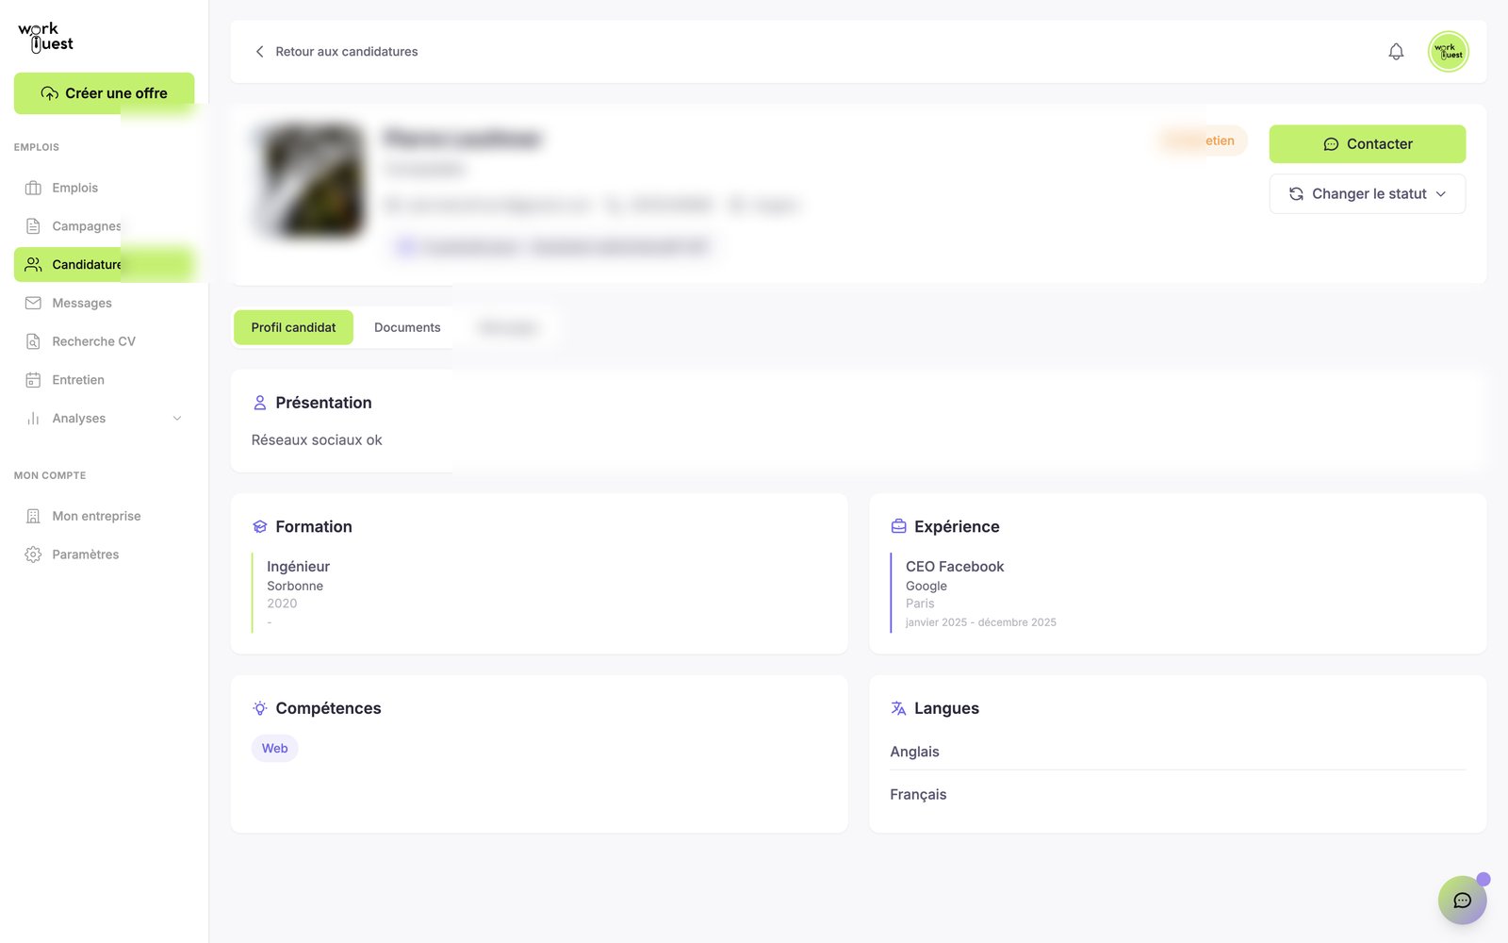
Task: Select the Profil candidat tab
Action: pos(293,327)
